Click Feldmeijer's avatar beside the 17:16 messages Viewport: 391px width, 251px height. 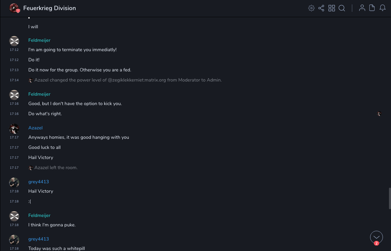[14, 95]
